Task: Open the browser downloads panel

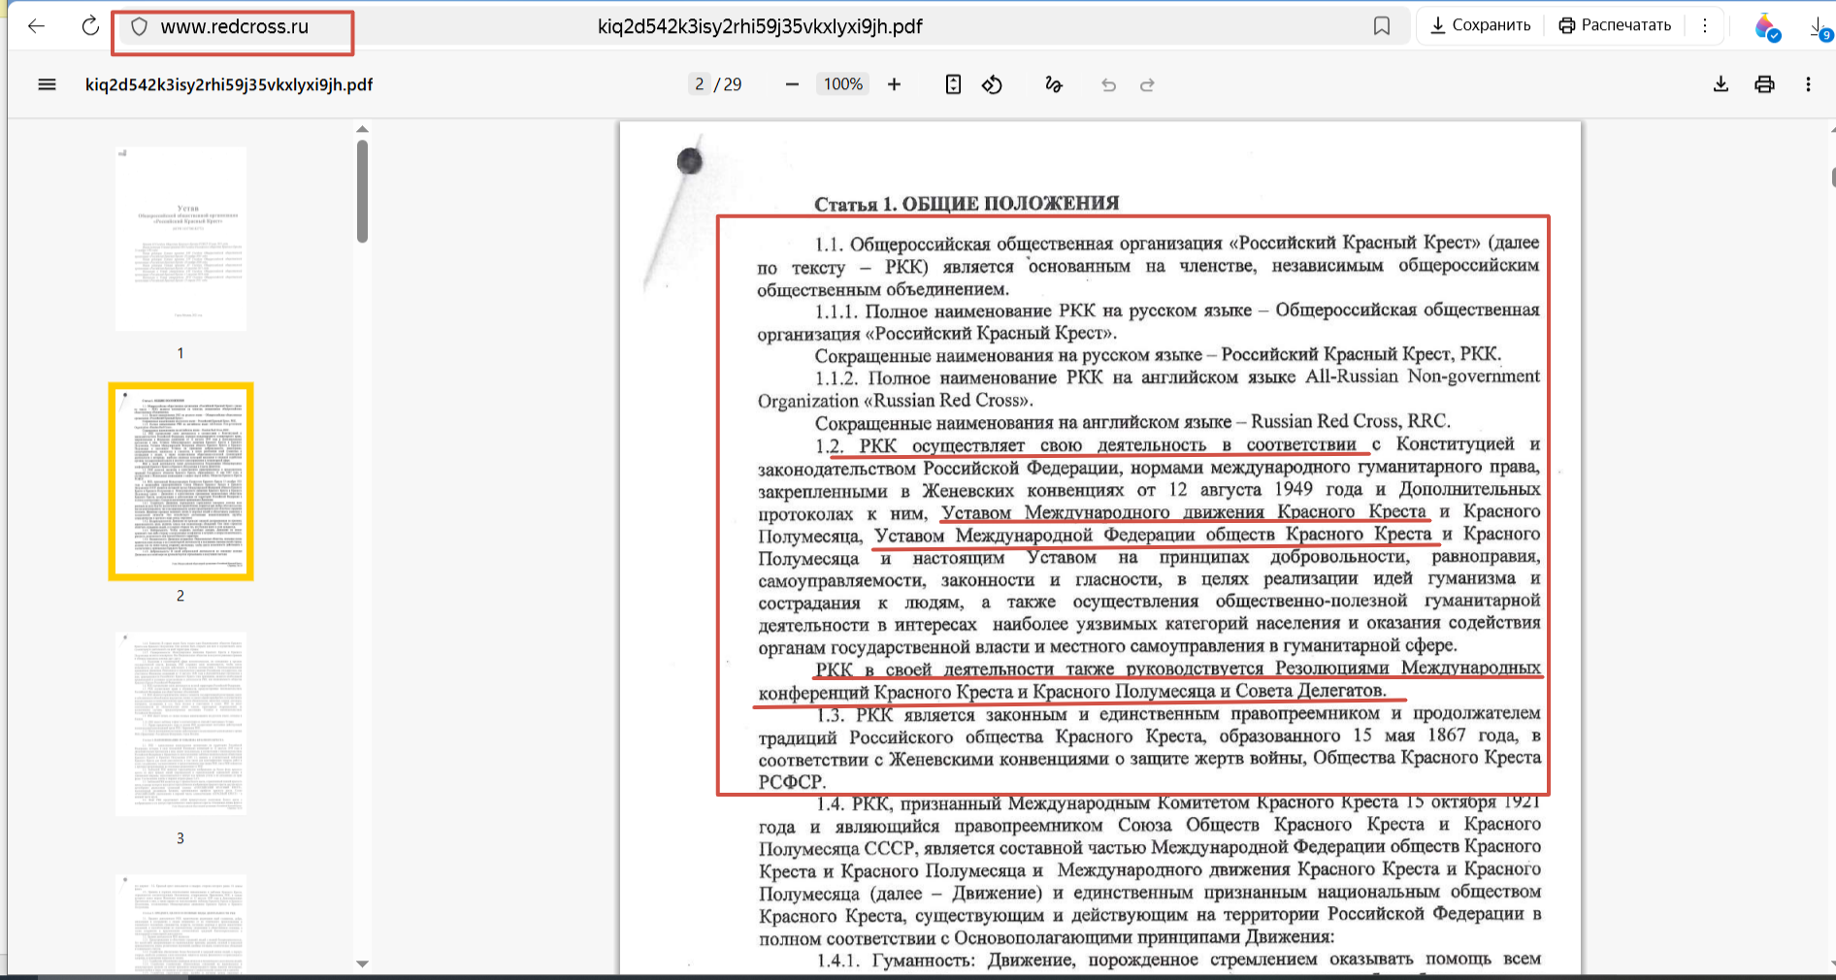Action: tap(1818, 26)
